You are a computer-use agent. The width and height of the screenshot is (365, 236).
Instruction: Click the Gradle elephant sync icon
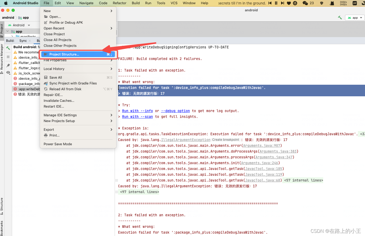[46, 83]
